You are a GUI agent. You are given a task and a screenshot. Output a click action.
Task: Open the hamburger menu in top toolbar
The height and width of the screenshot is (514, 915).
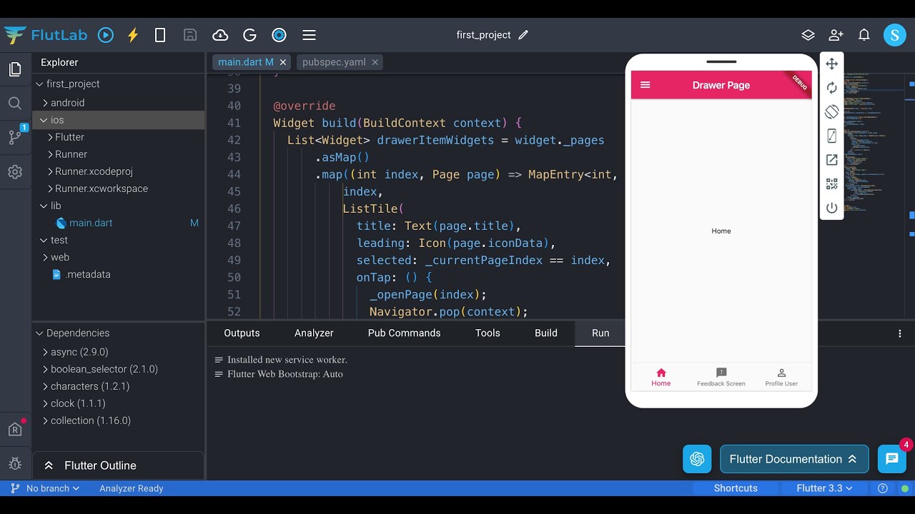(309, 35)
